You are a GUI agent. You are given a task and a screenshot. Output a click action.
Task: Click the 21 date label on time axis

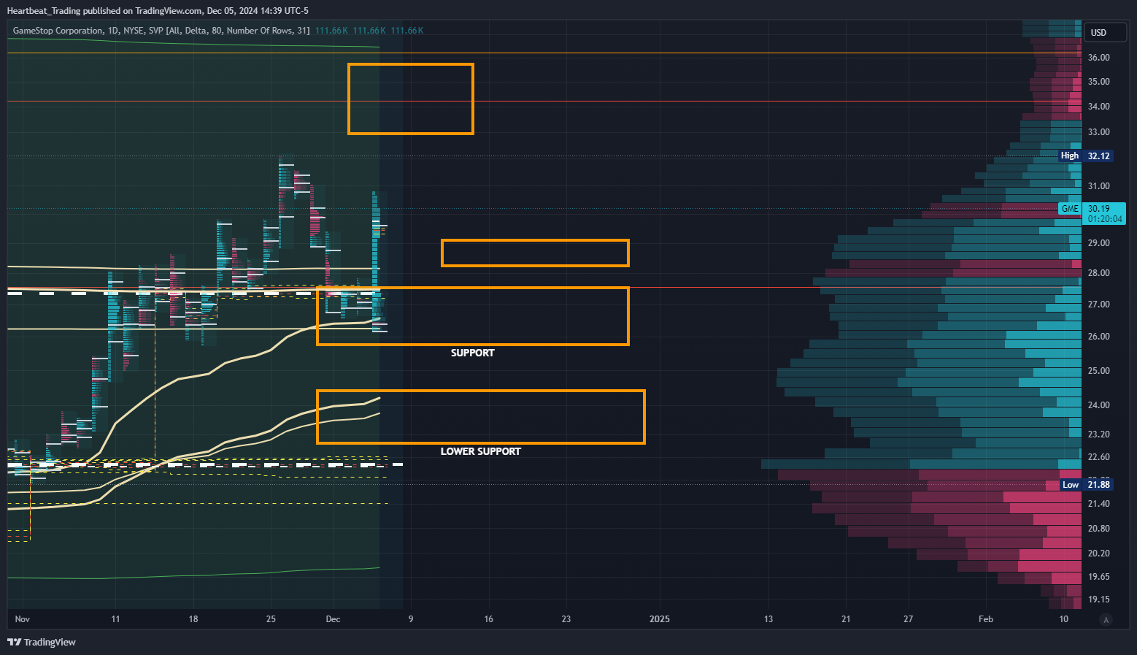tap(846, 619)
